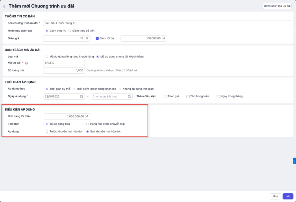296x202 pixels.
Task: Choose Không áp dụng thời gian option
Action: point(120,89)
